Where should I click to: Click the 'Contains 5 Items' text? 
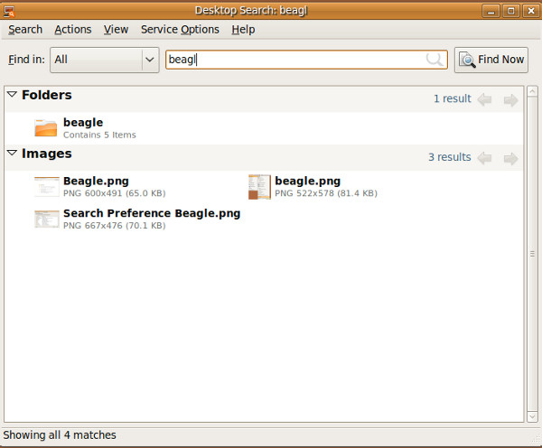point(99,135)
